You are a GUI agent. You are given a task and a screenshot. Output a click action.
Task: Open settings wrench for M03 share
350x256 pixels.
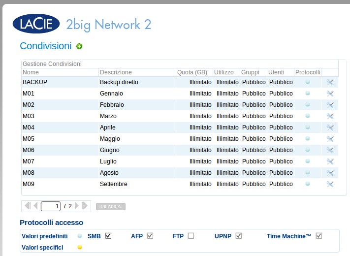[x=330, y=116]
